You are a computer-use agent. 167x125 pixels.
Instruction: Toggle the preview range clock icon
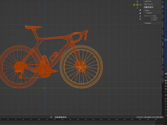[145, 117]
